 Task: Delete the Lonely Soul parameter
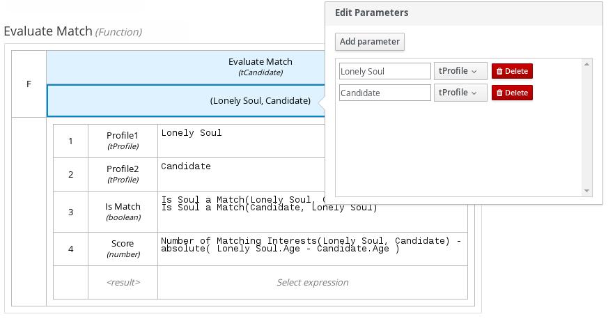coord(512,72)
